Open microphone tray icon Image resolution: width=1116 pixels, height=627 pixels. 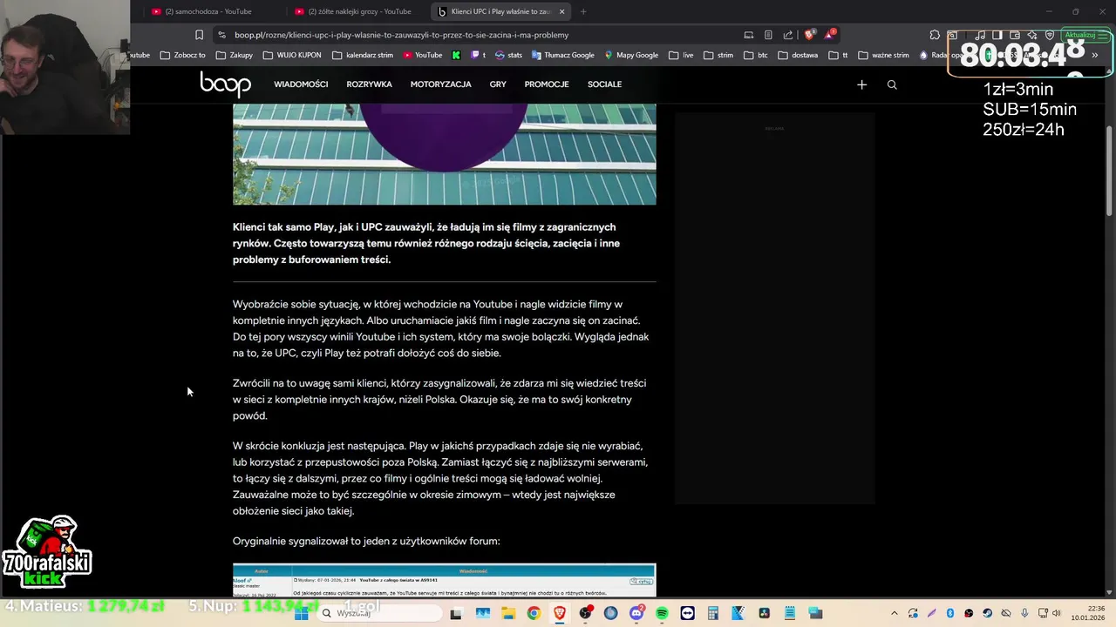coord(1024,613)
